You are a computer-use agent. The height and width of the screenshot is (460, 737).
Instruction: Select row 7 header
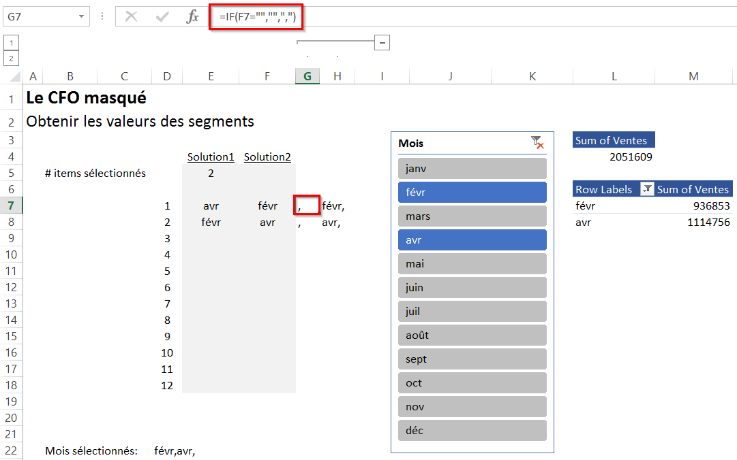[12, 206]
